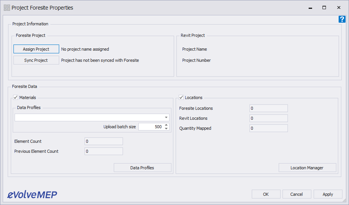Maximize the Project Foresite Properties window
The width and height of the screenshot is (349, 205).
(324, 8)
